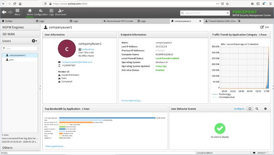This screenshot has width=274, height=155.
Task: Open the View endpoint logs link
Action: (x=132, y=101)
